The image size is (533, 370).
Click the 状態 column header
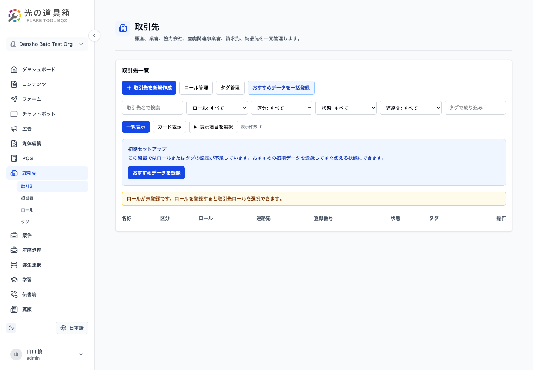[x=395, y=218]
